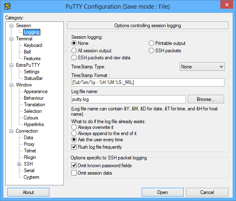This screenshot has height=201, width=236.
Task: Collapse the ExtraPuTTY tree node
Action: pos(11,65)
